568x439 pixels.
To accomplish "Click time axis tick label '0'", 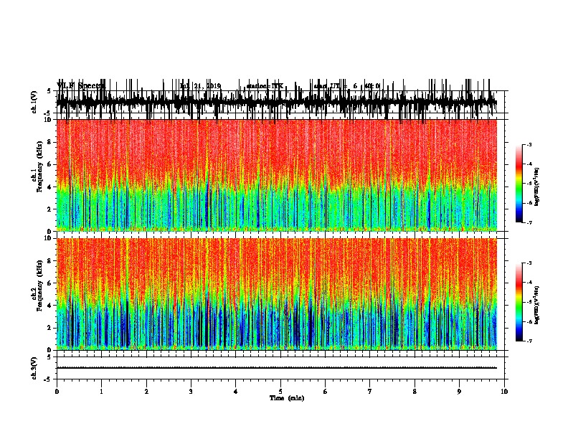I will [57, 392].
